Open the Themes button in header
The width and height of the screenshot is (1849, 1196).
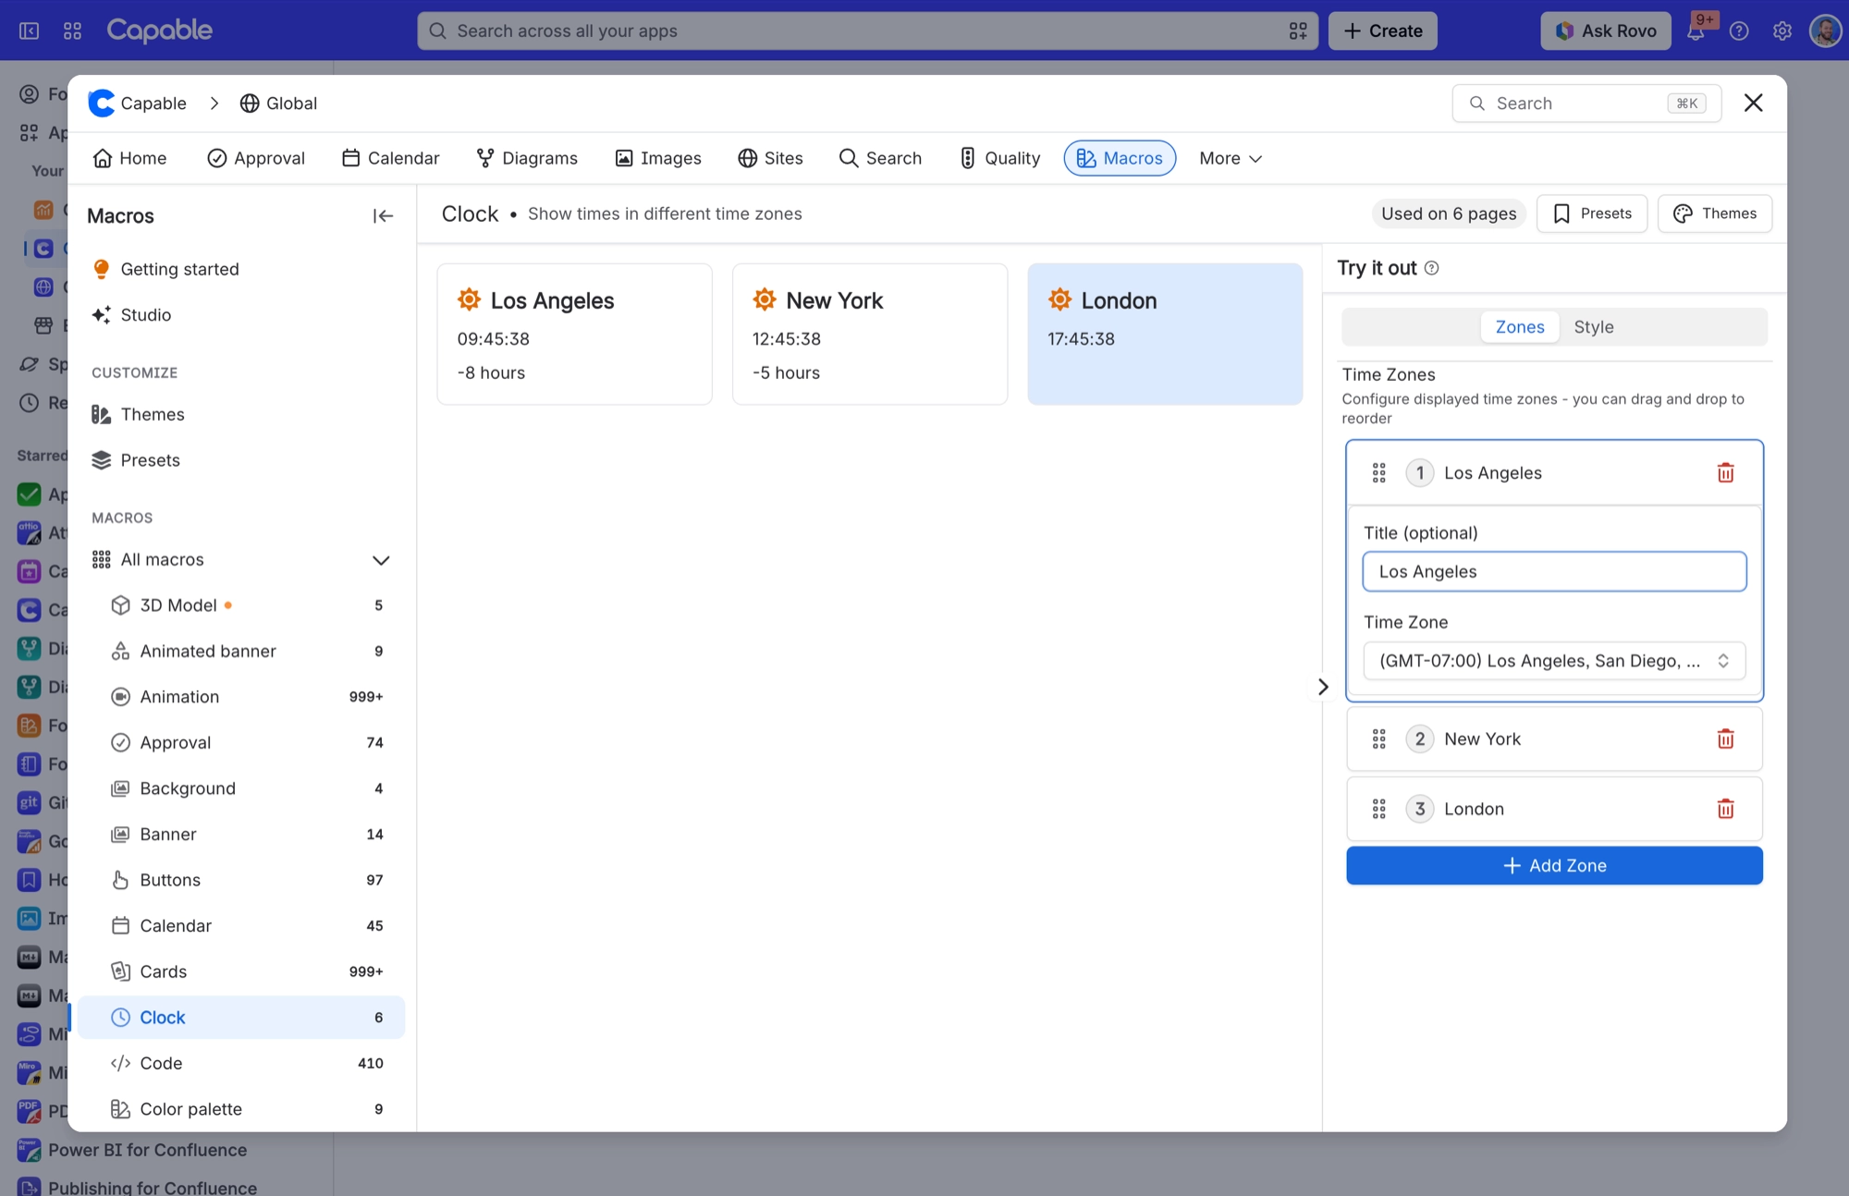(1715, 214)
